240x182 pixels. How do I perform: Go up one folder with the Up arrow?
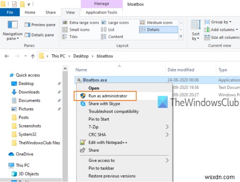(x=33, y=56)
